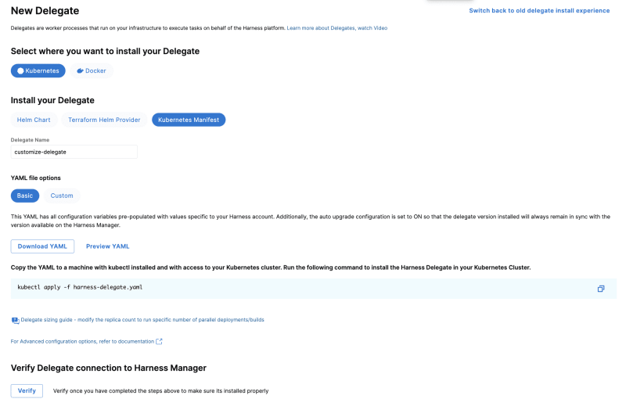This screenshot has height=406, width=626.
Task: Focus the Delegate Name input field
Action: click(x=74, y=152)
